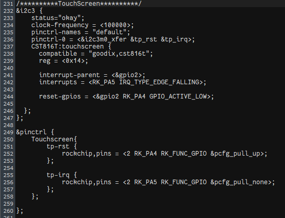The image size is (285, 218).
Task: Click the tp-irq node name
Action: pyautogui.click(x=58, y=175)
